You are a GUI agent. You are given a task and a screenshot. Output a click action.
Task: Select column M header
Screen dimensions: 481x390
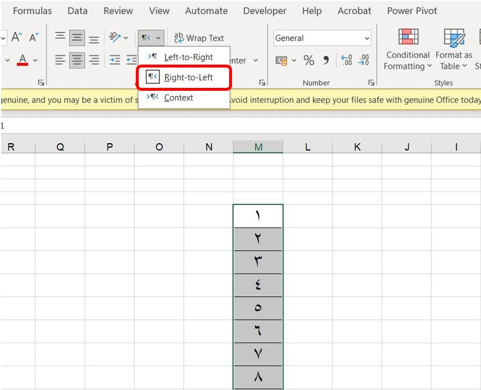[258, 147]
